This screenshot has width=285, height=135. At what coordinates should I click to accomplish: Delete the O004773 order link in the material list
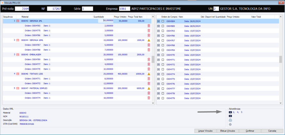[x=149, y=93]
